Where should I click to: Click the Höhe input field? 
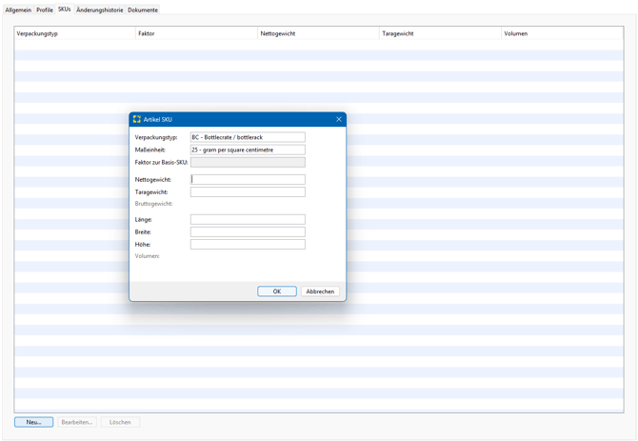coord(248,244)
